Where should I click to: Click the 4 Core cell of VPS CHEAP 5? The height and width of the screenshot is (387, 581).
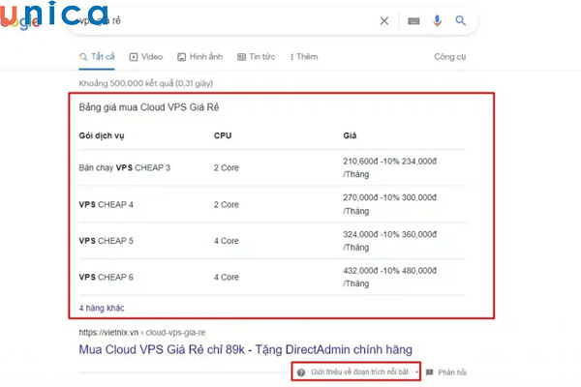click(x=227, y=241)
